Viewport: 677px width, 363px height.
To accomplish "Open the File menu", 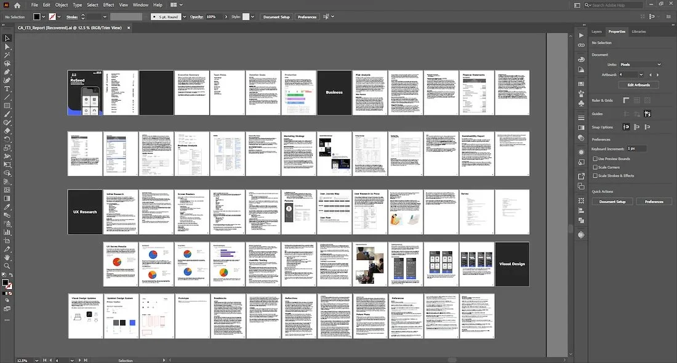I will [x=34, y=5].
